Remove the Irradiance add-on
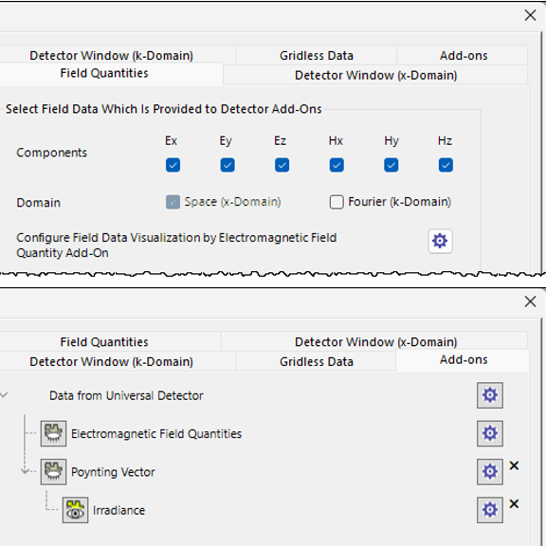 (514, 504)
